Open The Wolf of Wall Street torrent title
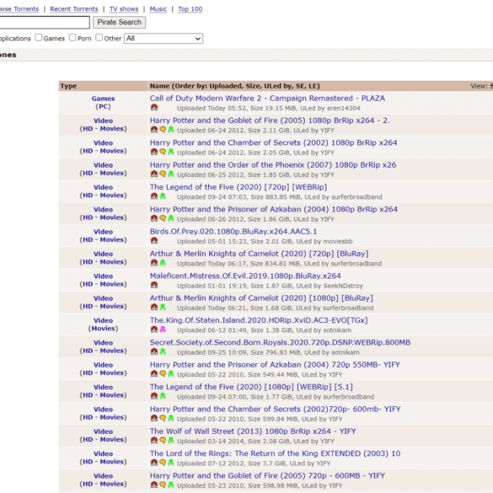The height and width of the screenshot is (493, 493). [x=253, y=431]
